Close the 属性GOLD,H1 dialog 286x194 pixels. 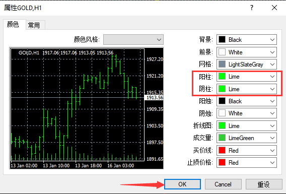(274, 8)
